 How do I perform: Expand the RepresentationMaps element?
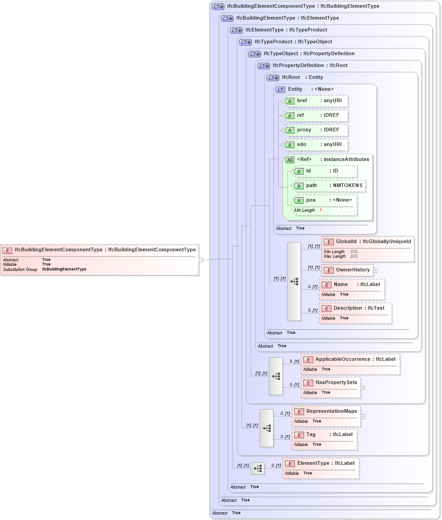(362, 416)
